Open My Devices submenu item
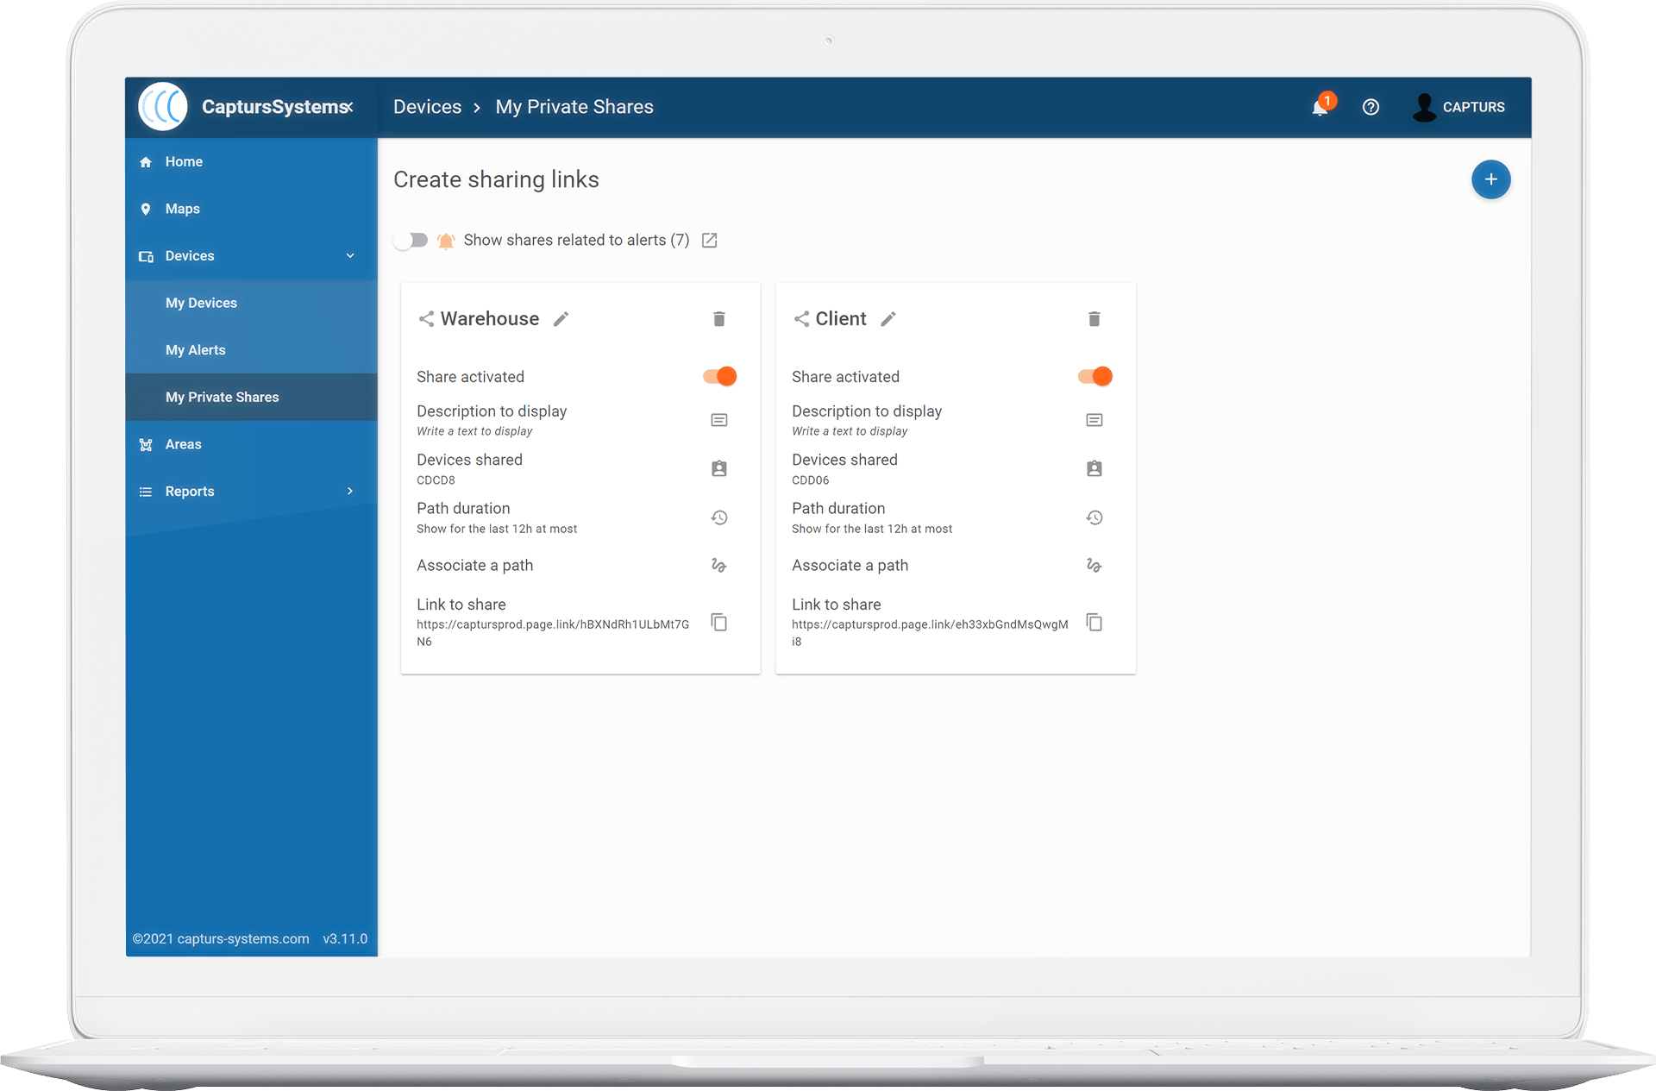This screenshot has height=1091, width=1656. 251,303
